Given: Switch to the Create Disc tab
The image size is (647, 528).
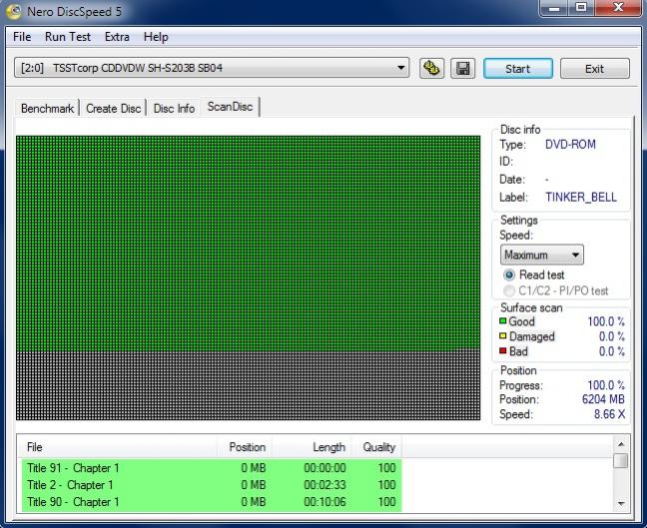Looking at the screenshot, I should click(113, 108).
